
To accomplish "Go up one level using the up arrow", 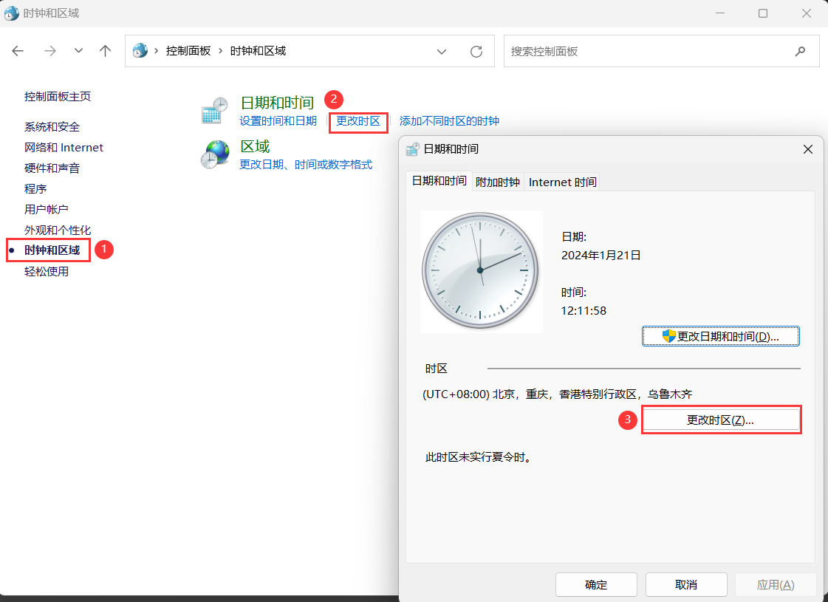I will pos(105,51).
